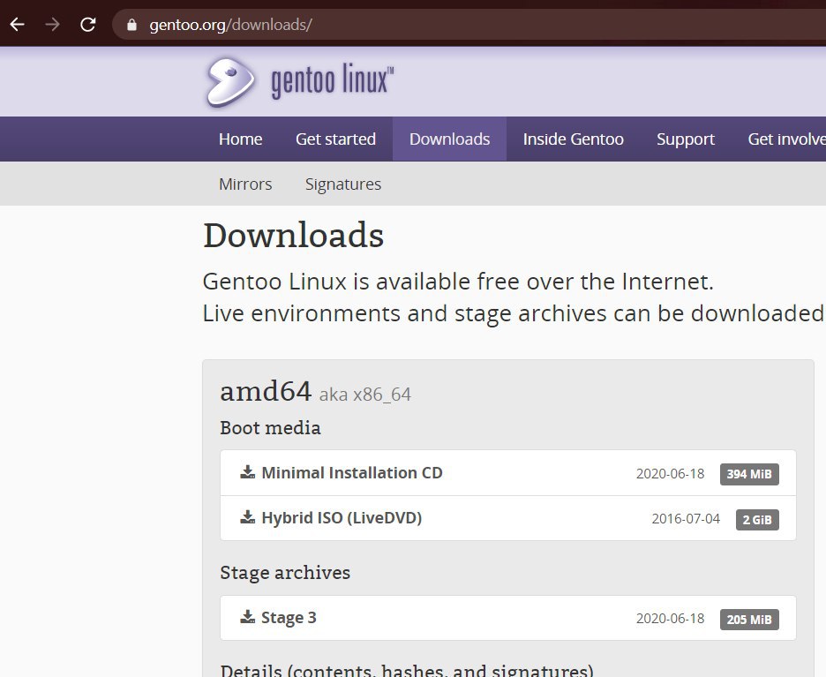Image resolution: width=826 pixels, height=677 pixels.
Task: Click the browser forward arrow
Action: [x=52, y=24]
